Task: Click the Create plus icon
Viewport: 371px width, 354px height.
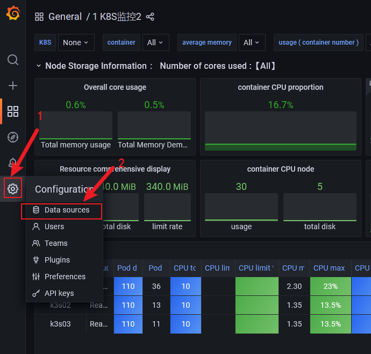Action: pos(13,86)
